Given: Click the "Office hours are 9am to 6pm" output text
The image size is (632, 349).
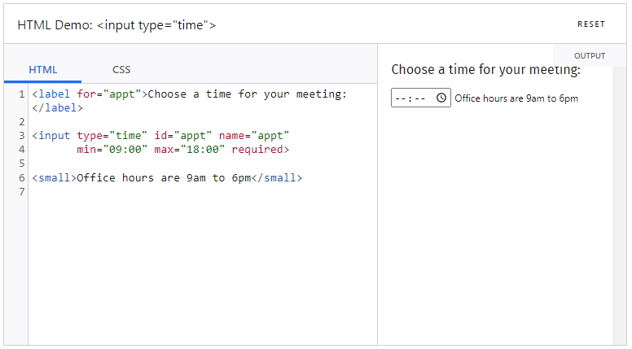Looking at the screenshot, I should (516, 98).
